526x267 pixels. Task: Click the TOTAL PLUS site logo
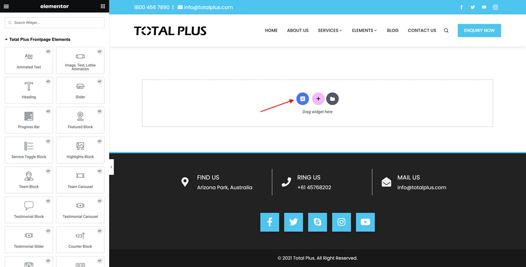(170, 31)
